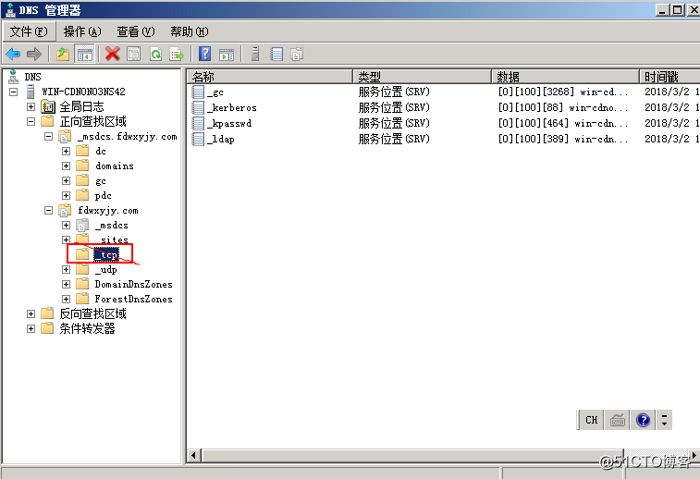Expand the 条件转发器 node

tap(31, 329)
